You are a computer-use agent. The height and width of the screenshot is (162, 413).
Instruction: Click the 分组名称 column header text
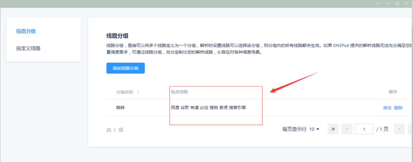click(x=124, y=92)
